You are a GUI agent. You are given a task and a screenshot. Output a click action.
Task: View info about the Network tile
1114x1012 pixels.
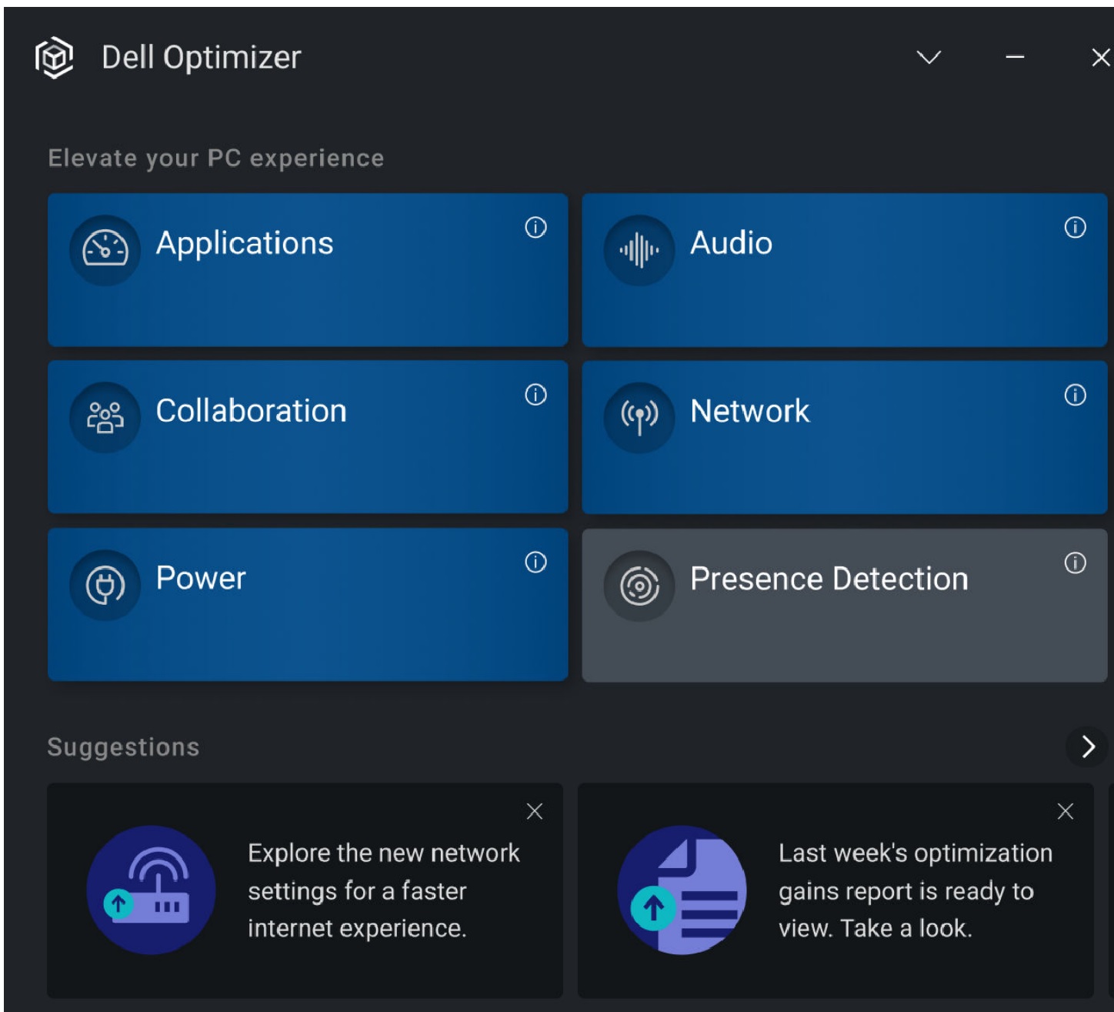point(1075,395)
